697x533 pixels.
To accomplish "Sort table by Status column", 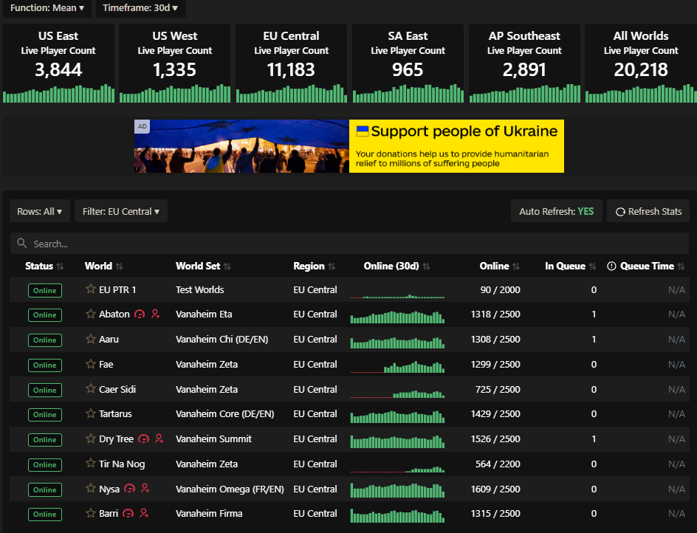I will (x=44, y=266).
